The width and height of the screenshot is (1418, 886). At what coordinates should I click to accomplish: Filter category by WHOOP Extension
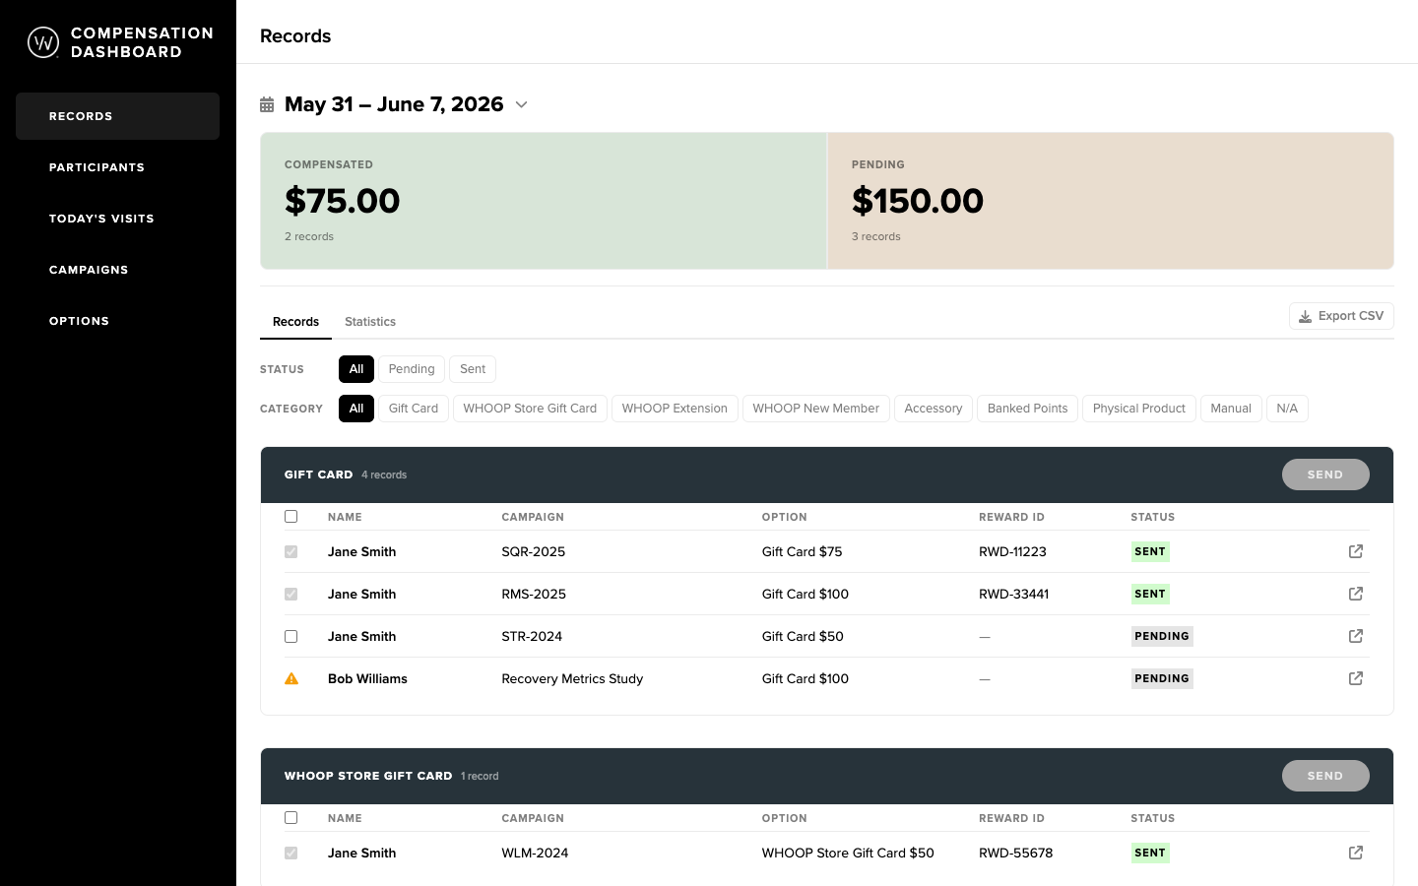click(x=675, y=409)
